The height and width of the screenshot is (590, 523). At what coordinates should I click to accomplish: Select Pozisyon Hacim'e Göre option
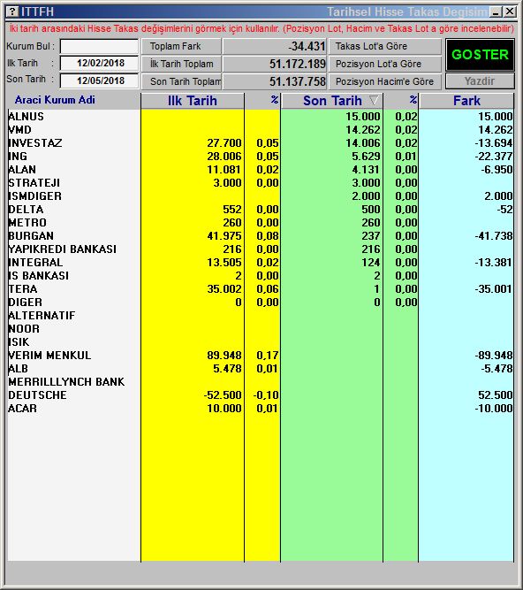click(x=385, y=81)
